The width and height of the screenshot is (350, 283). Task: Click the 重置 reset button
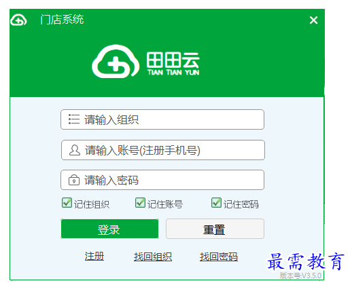pyautogui.click(x=215, y=229)
